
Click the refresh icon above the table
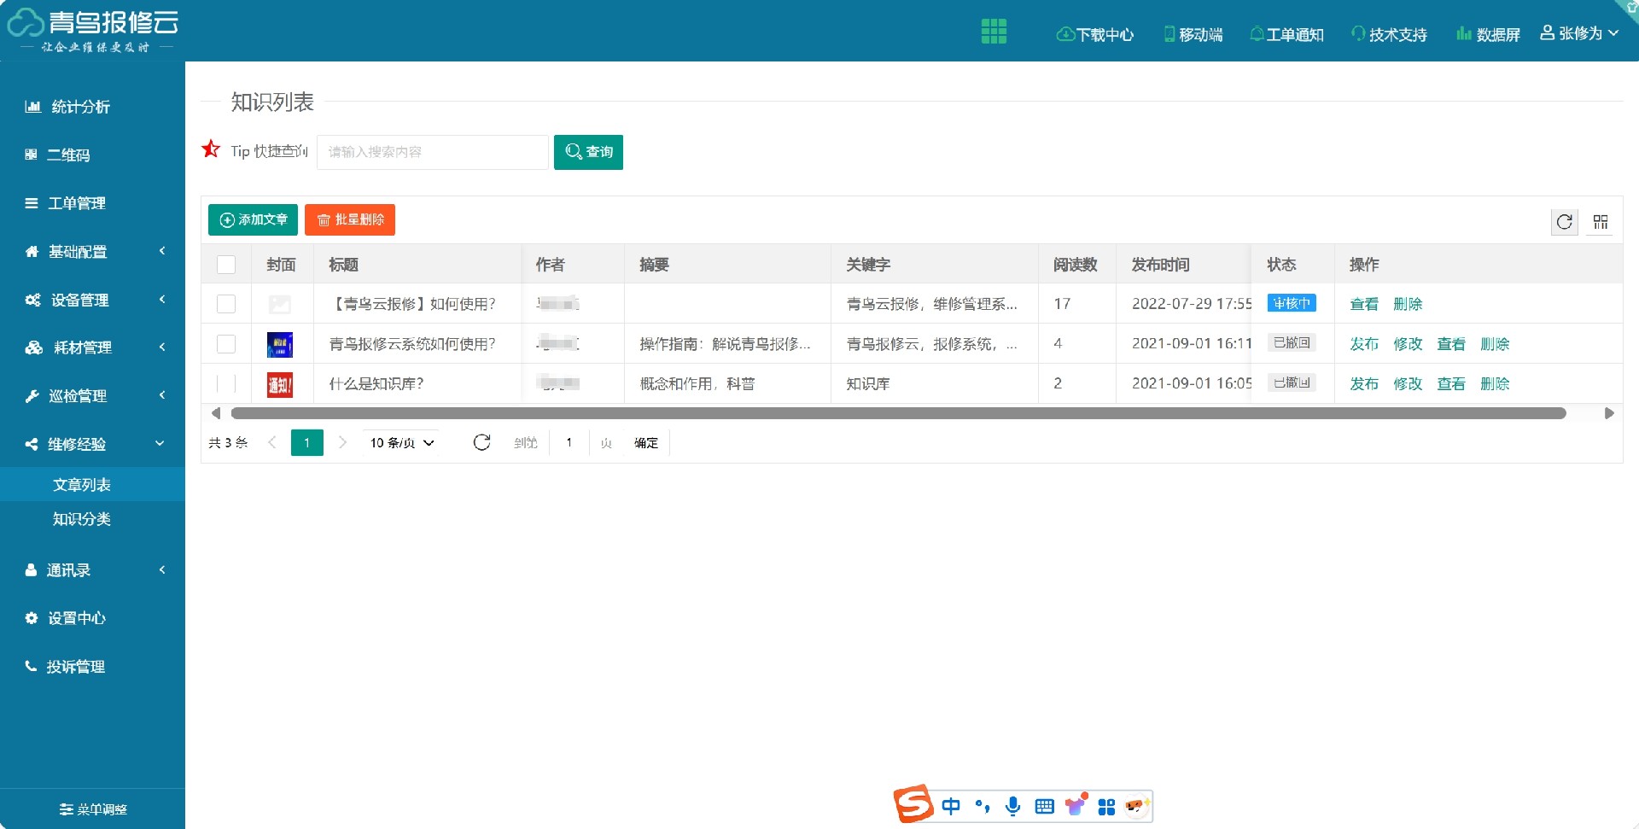tap(1565, 222)
